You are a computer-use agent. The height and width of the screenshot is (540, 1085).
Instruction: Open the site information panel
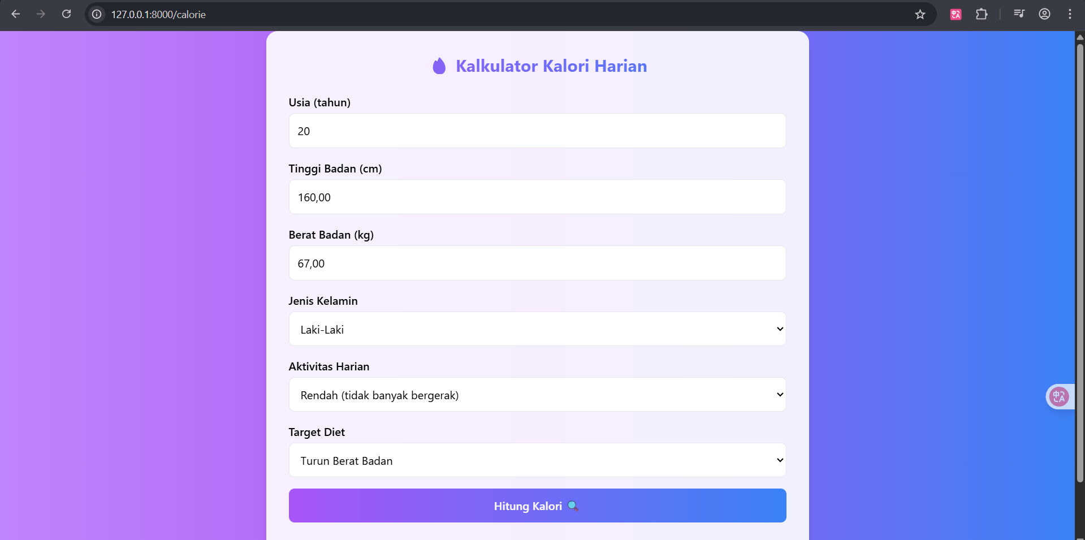(x=96, y=15)
